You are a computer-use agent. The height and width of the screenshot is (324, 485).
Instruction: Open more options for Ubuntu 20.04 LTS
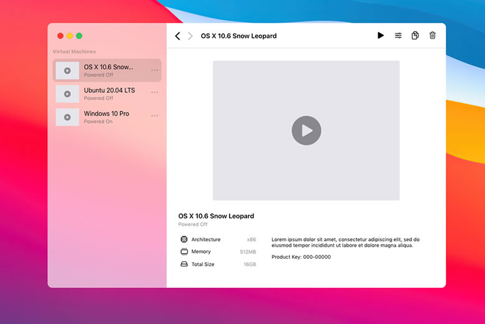pyautogui.click(x=154, y=93)
